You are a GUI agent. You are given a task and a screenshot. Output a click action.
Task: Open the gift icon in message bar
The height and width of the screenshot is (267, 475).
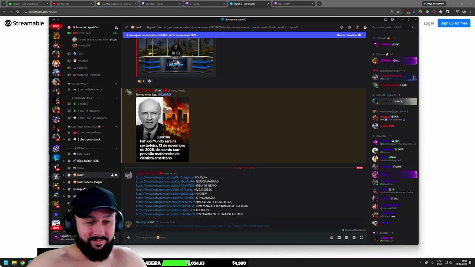332,238
